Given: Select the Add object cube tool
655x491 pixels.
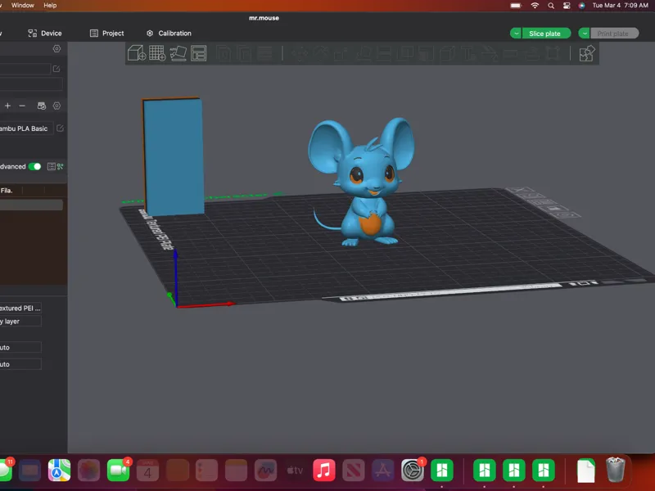Looking at the screenshot, I should (137, 53).
